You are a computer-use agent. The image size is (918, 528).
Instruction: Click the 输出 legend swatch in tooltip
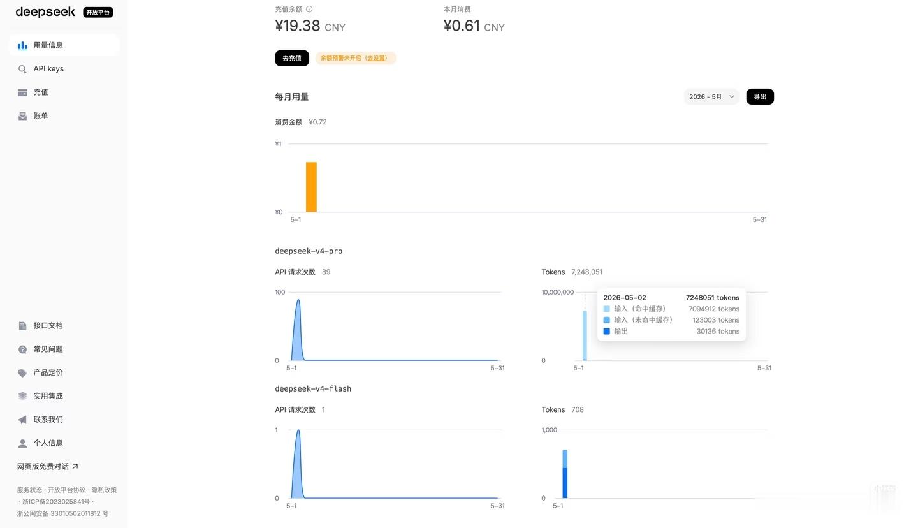pyautogui.click(x=606, y=332)
